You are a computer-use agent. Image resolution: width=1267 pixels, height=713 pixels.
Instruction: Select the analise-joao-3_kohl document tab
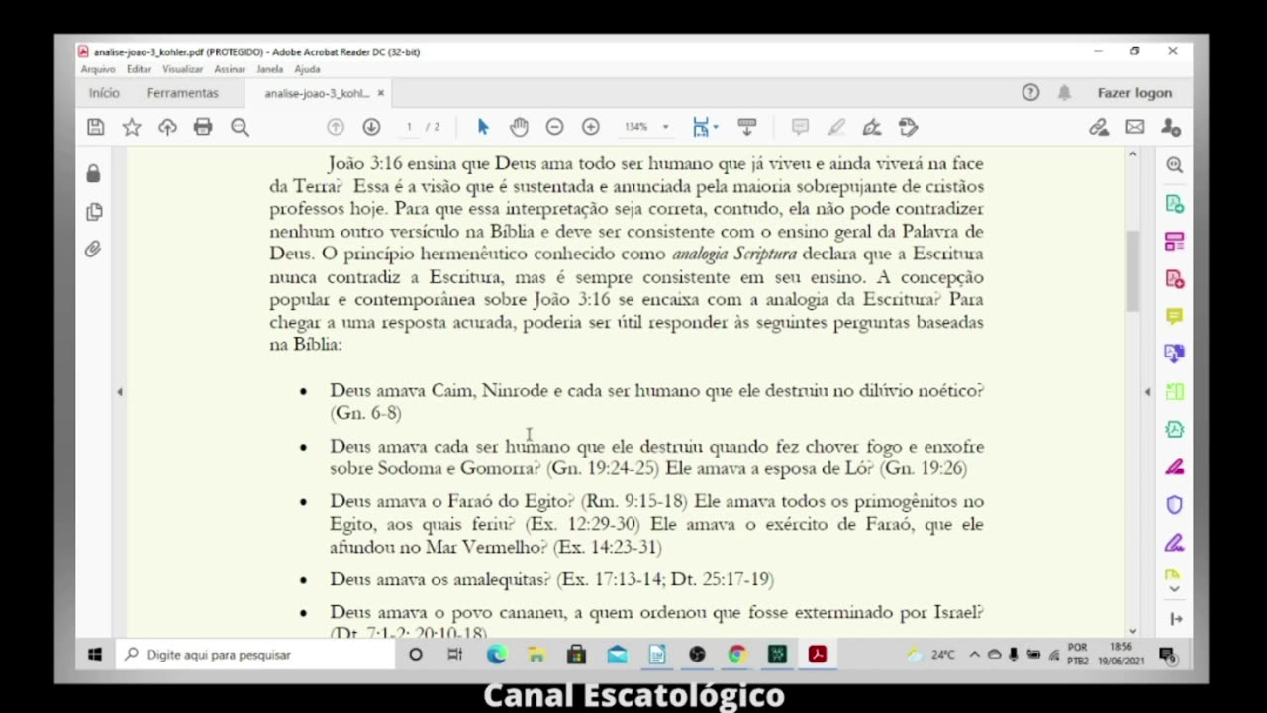(317, 93)
